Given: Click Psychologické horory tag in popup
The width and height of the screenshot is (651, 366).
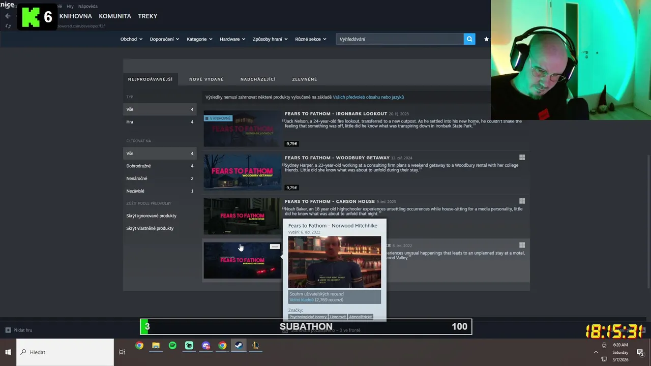Looking at the screenshot, I should click(x=308, y=317).
